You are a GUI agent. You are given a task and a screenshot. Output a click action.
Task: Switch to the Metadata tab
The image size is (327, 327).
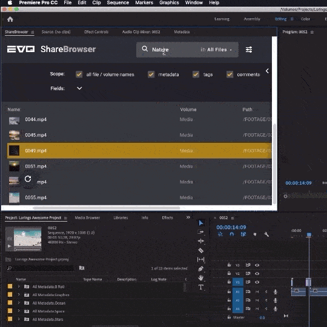coord(182,32)
